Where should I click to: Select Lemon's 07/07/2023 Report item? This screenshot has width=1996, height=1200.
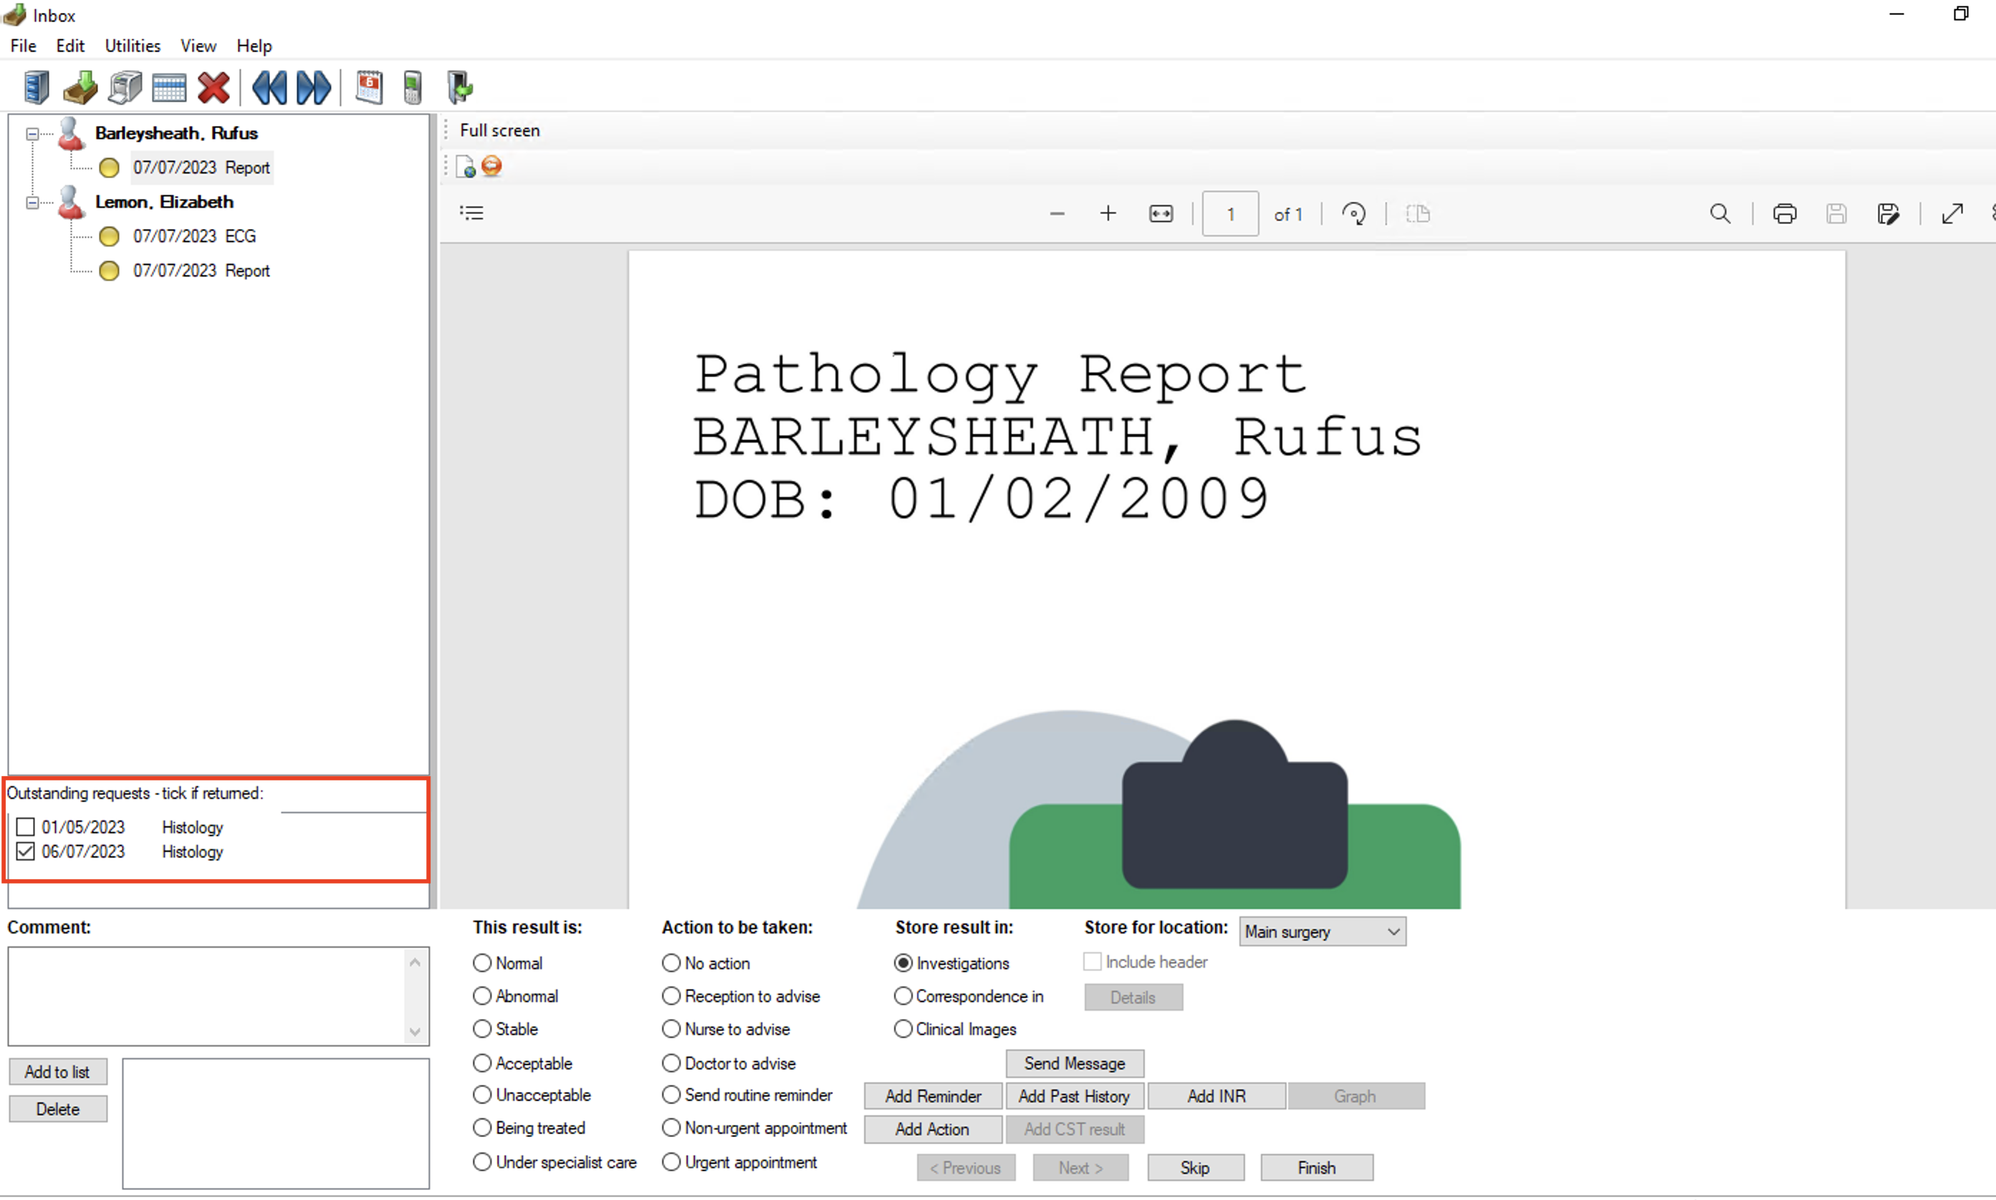pos(201,270)
